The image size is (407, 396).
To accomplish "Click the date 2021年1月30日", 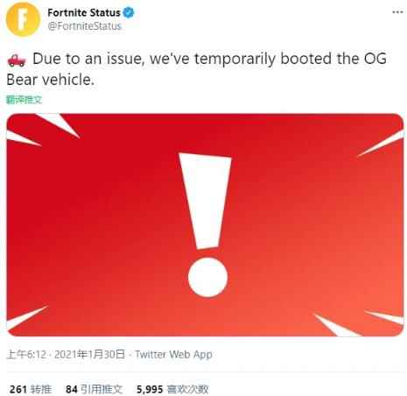I will pyautogui.click(x=89, y=355).
